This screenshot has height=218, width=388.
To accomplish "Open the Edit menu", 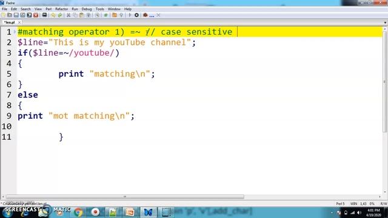I will pyautogui.click(x=14, y=9).
